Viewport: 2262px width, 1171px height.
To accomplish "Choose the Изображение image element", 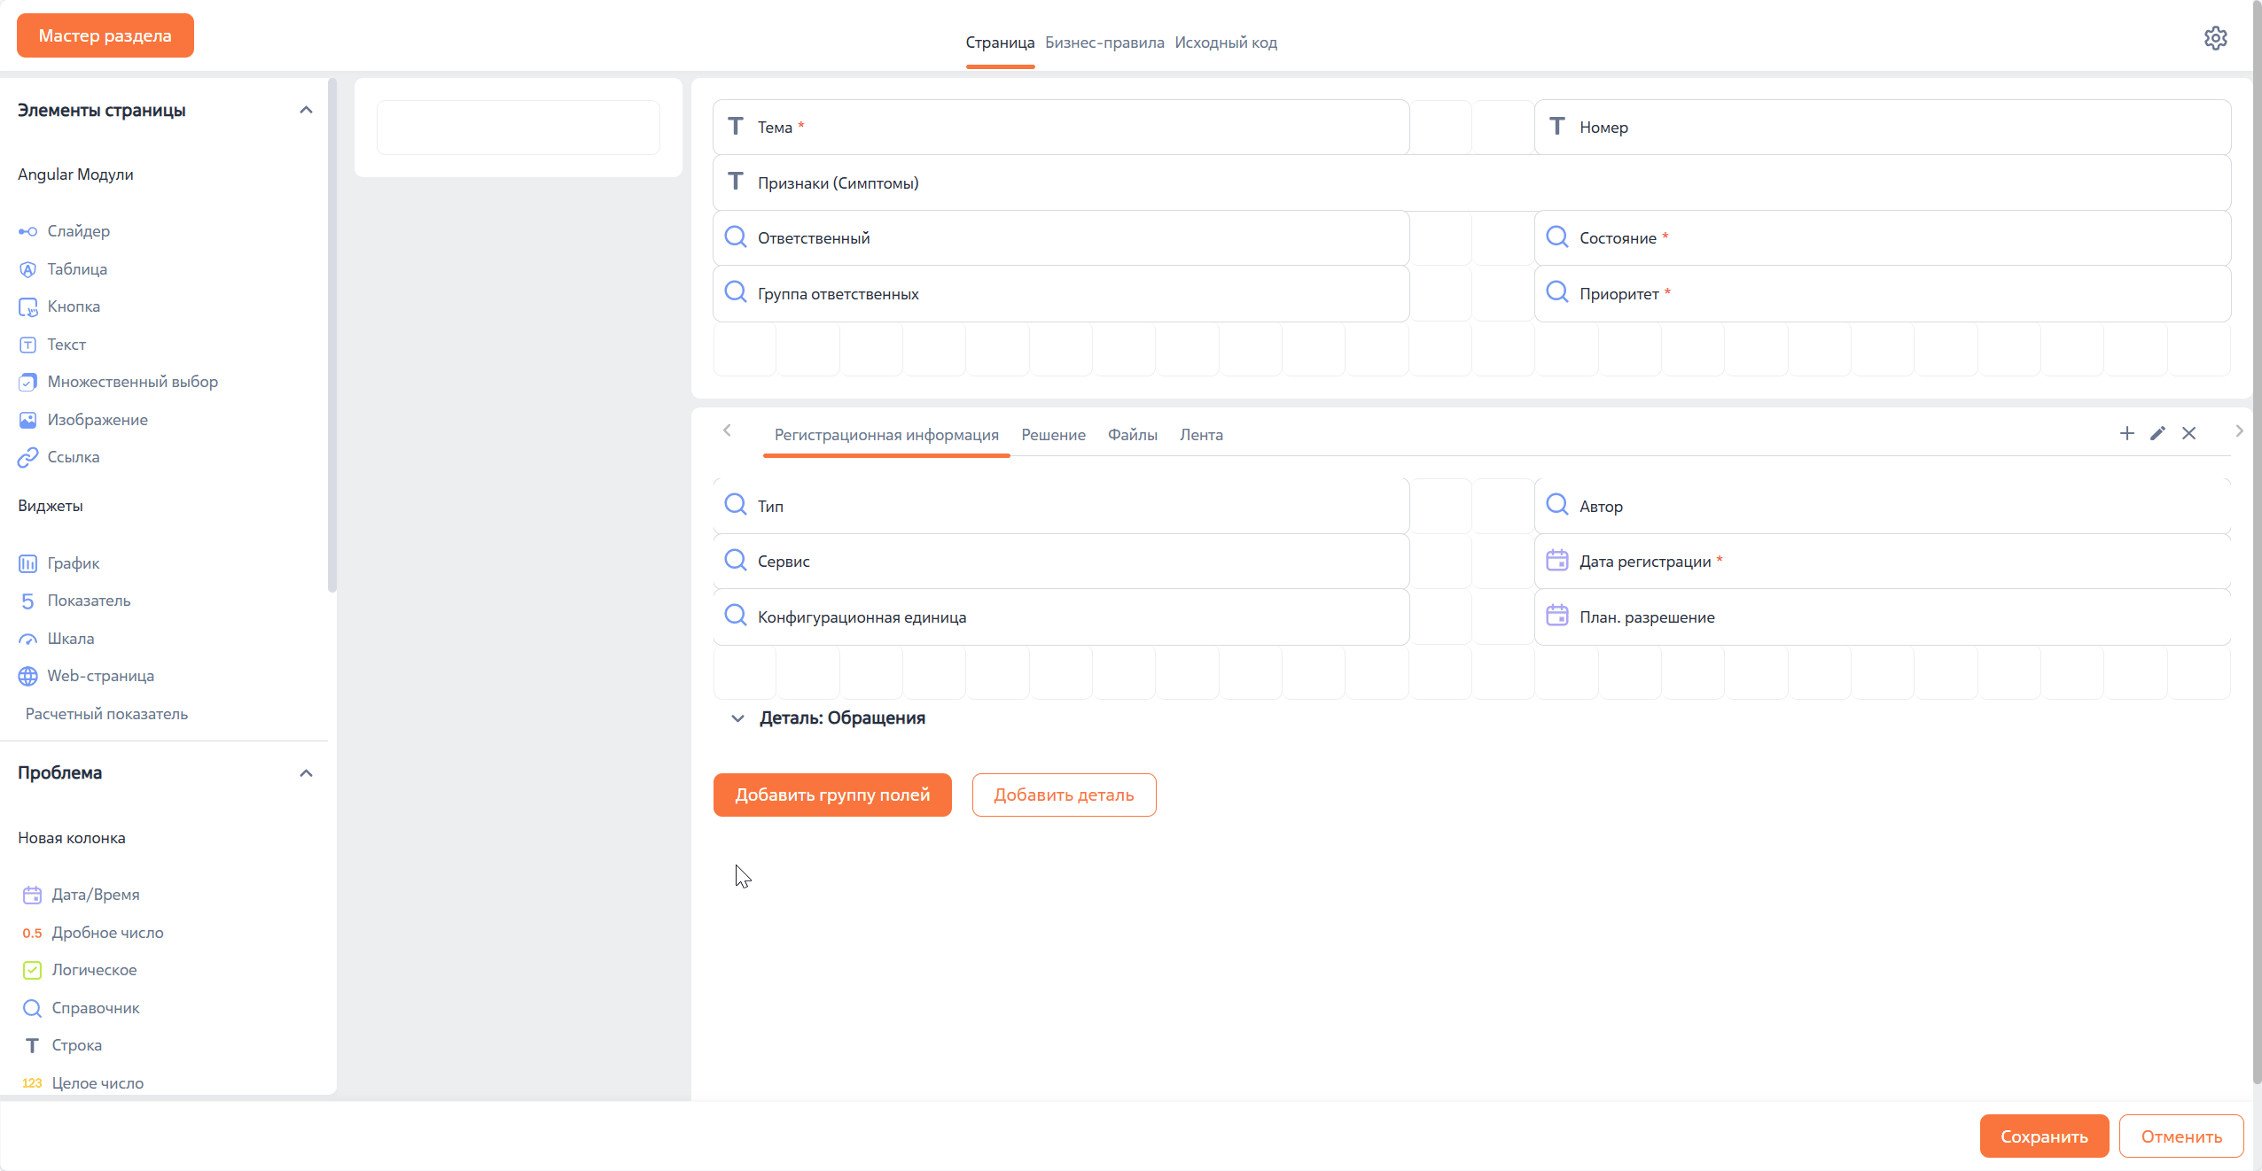I will [27, 420].
